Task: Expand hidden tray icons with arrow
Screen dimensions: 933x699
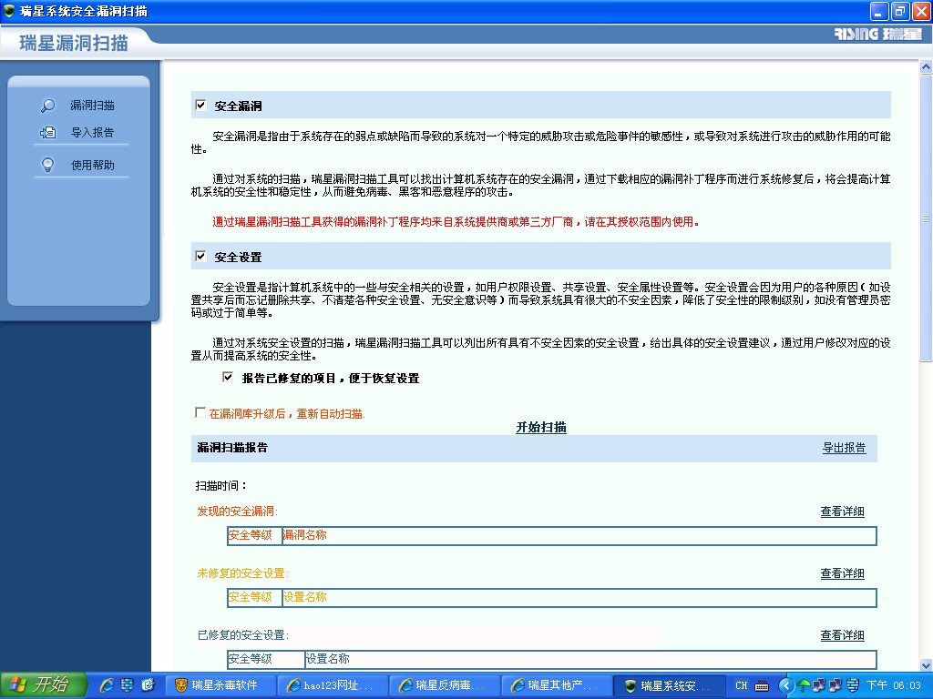Action: point(785,685)
